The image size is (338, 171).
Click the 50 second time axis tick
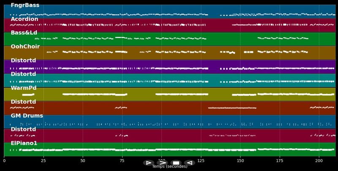pyautogui.click(x=83, y=161)
